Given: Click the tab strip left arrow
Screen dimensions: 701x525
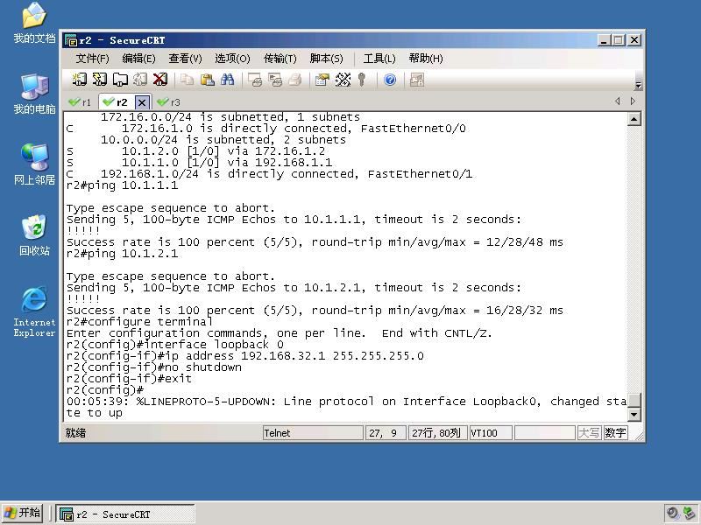Looking at the screenshot, I should 618,101.
